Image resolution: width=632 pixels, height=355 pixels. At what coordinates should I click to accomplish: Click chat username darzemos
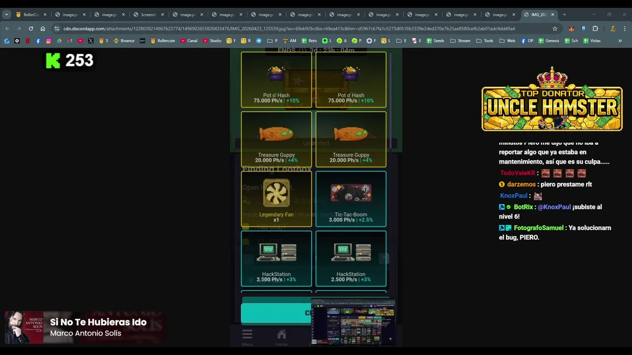[521, 184]
